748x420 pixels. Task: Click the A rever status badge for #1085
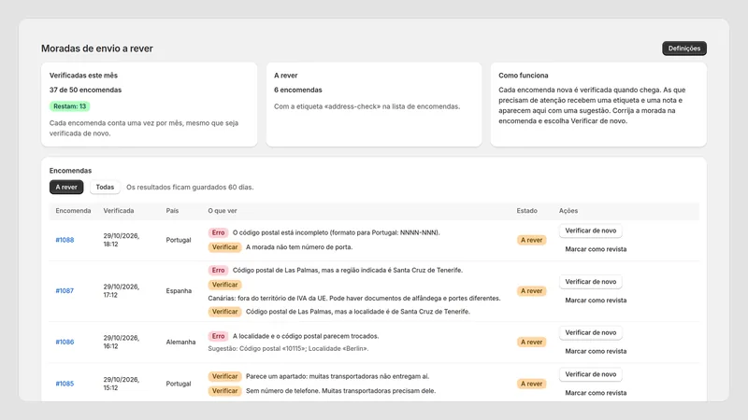pos(531,384)
